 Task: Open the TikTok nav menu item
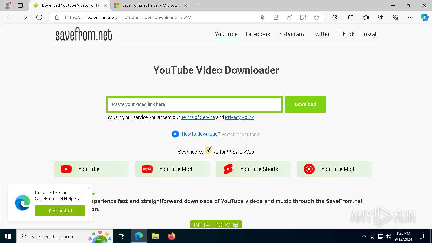click(x=346, y=34)
